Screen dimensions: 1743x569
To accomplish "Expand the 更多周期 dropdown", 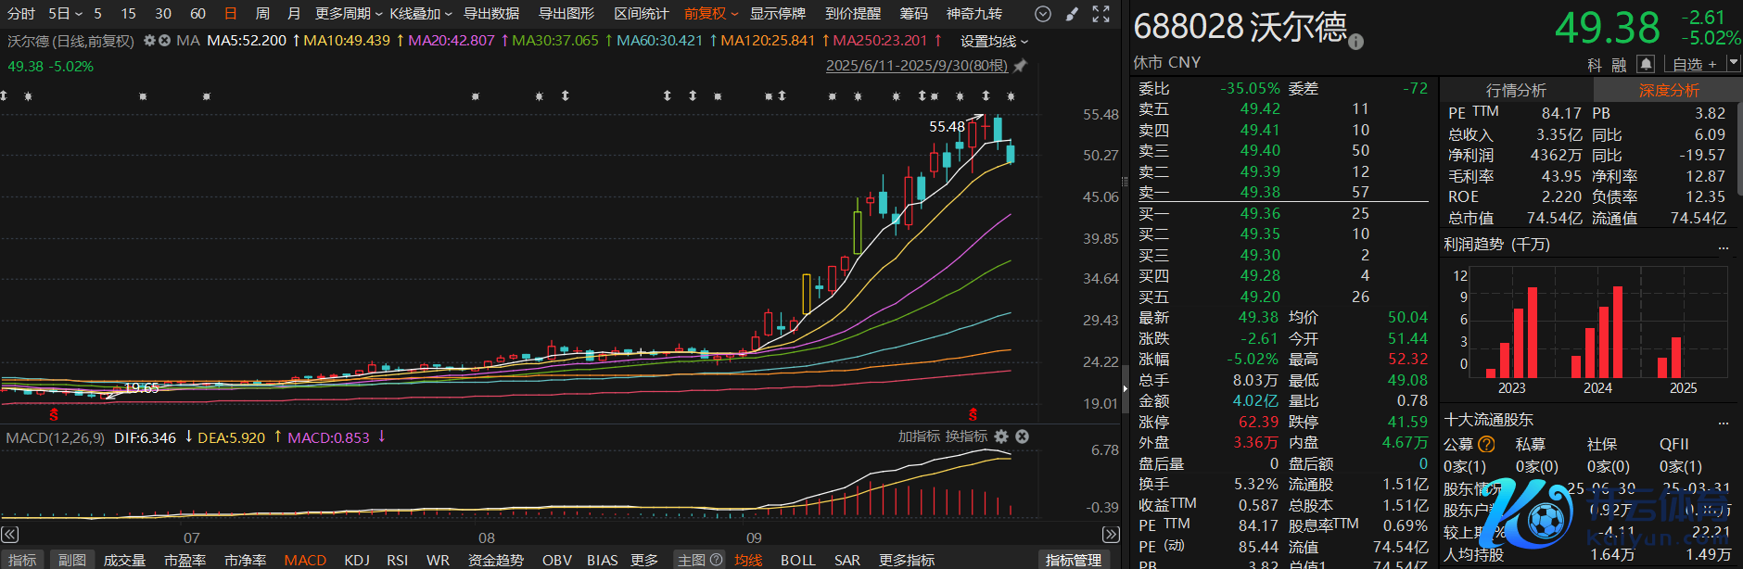I will 348,14.
